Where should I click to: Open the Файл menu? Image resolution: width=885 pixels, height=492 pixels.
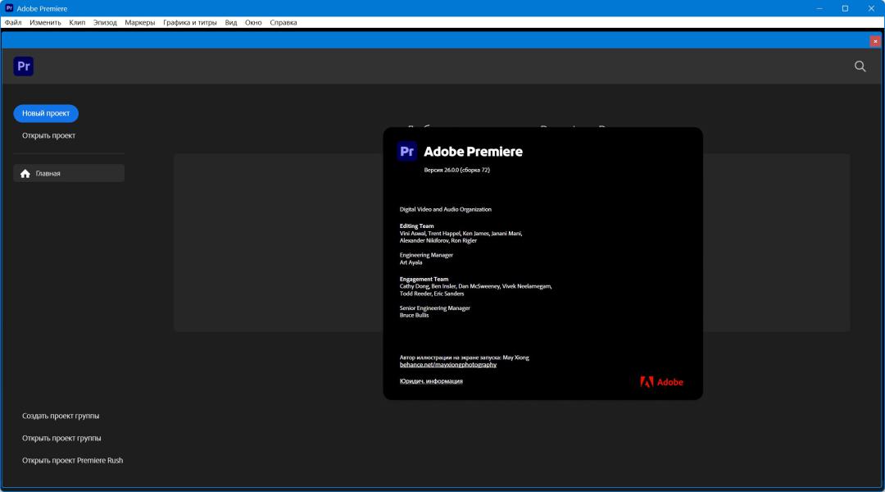12,23
